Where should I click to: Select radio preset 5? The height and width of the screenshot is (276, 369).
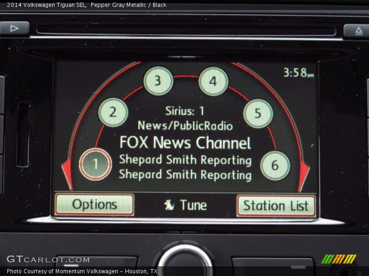[x=258, y=113]
